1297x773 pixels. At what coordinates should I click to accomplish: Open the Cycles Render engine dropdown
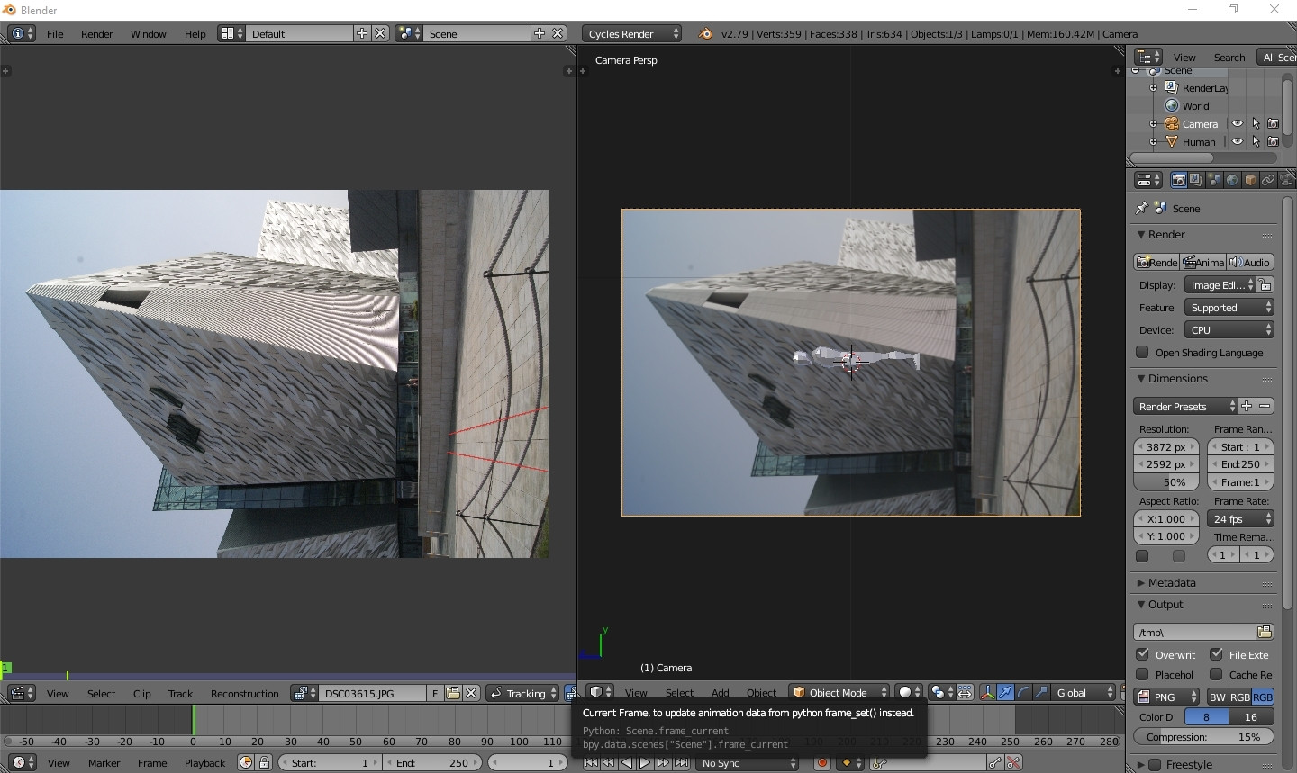(x=630, y=33)
